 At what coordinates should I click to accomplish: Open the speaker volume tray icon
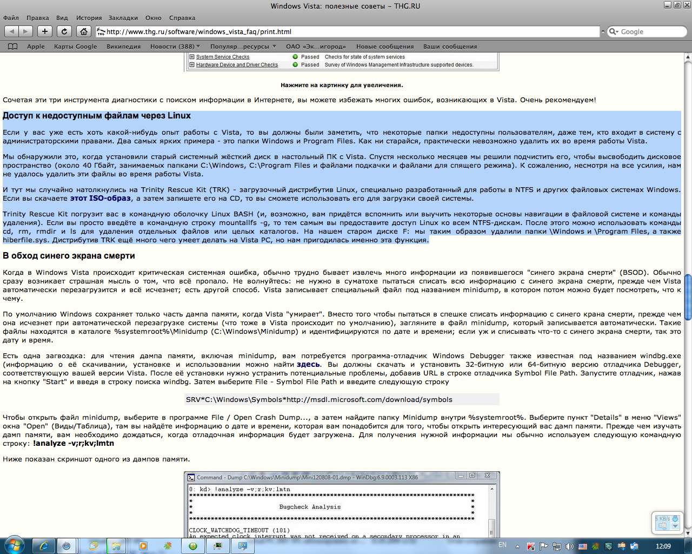pos(569,546)
